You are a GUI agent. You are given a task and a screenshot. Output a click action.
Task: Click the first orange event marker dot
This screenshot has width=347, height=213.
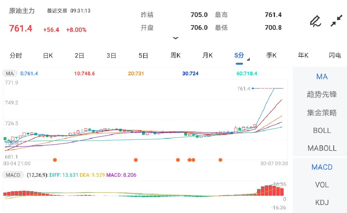pyautogui.click(x=55, y=160)
